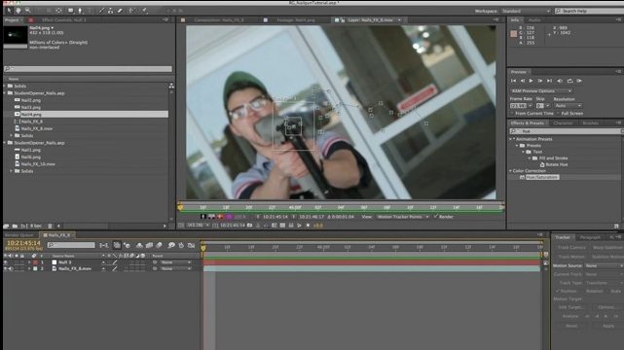
Task: Select Hue/Saturation effect
Action: point(542,177)
